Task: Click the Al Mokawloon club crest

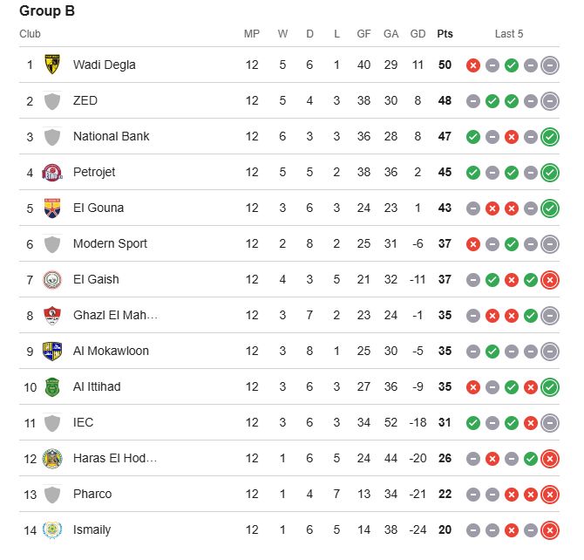Action: (52, 352)
